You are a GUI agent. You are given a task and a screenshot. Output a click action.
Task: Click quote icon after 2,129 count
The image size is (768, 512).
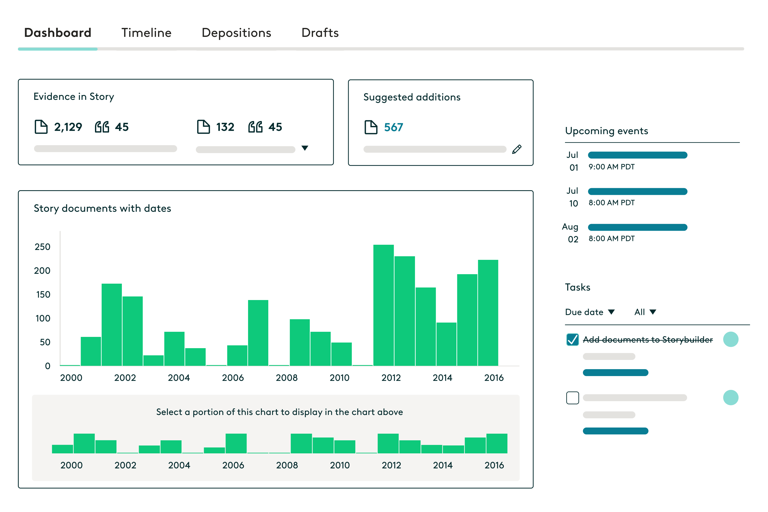pos(102,127)
